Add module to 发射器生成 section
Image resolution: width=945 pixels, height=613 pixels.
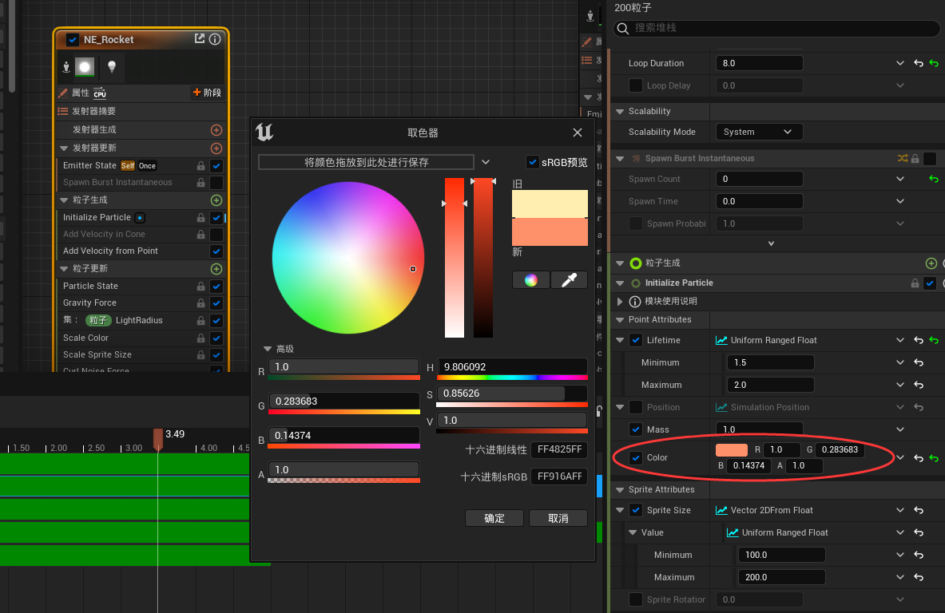[216, 130]
